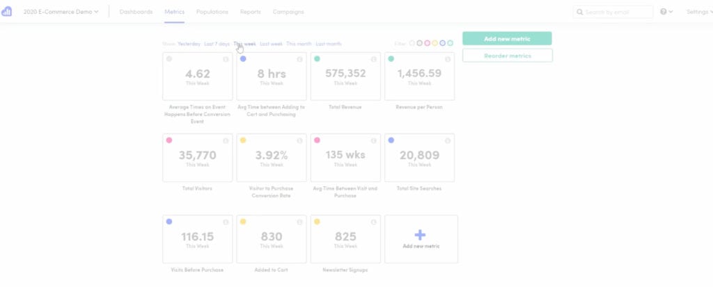Click teal color dot on Revenue per Person card
Viewport: 713px width, 287px height.
391,59
